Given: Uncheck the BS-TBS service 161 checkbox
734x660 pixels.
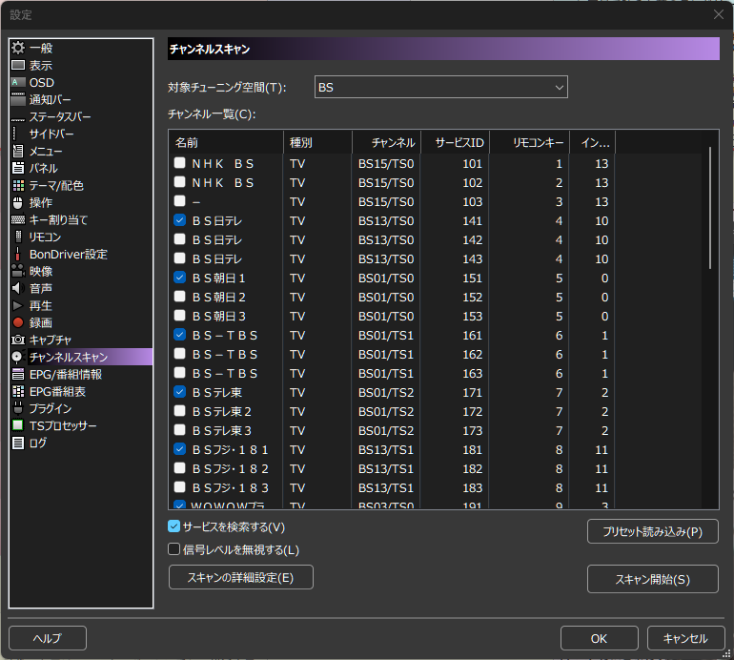Looking at the screenshot, I should (x=180, y=335).
